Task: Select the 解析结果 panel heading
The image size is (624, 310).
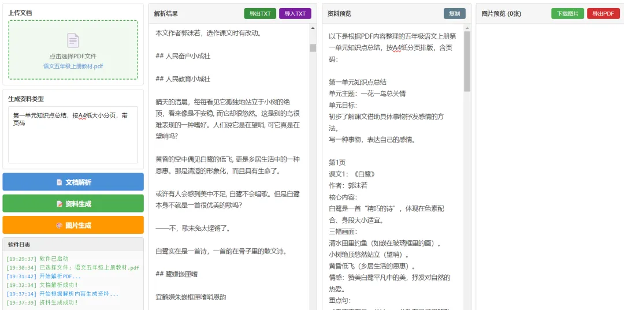Action: (166, 13)
